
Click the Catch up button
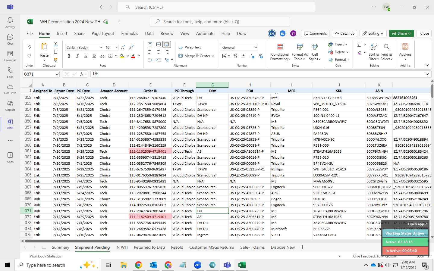[344, 33]
